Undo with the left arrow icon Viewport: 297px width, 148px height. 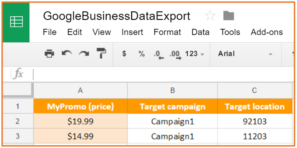pyautogui.click(x=67, y=54)
